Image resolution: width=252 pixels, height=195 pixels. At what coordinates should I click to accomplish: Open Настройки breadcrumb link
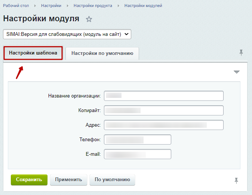pos(51,6)
